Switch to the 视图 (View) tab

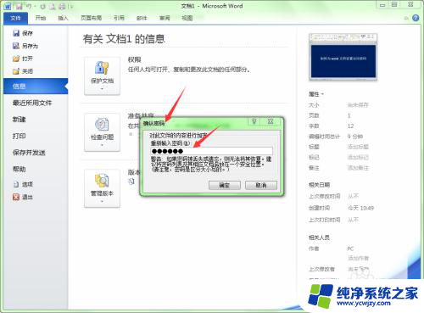[187, 18]
